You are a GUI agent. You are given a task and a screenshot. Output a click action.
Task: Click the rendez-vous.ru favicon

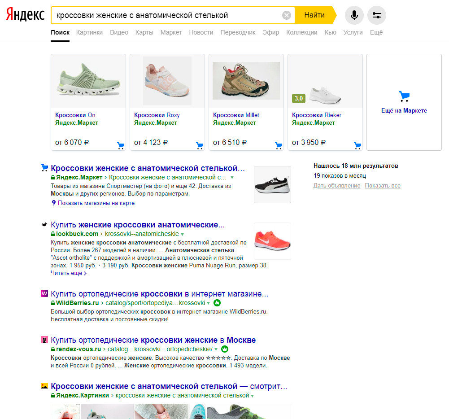tap(44, 340)
